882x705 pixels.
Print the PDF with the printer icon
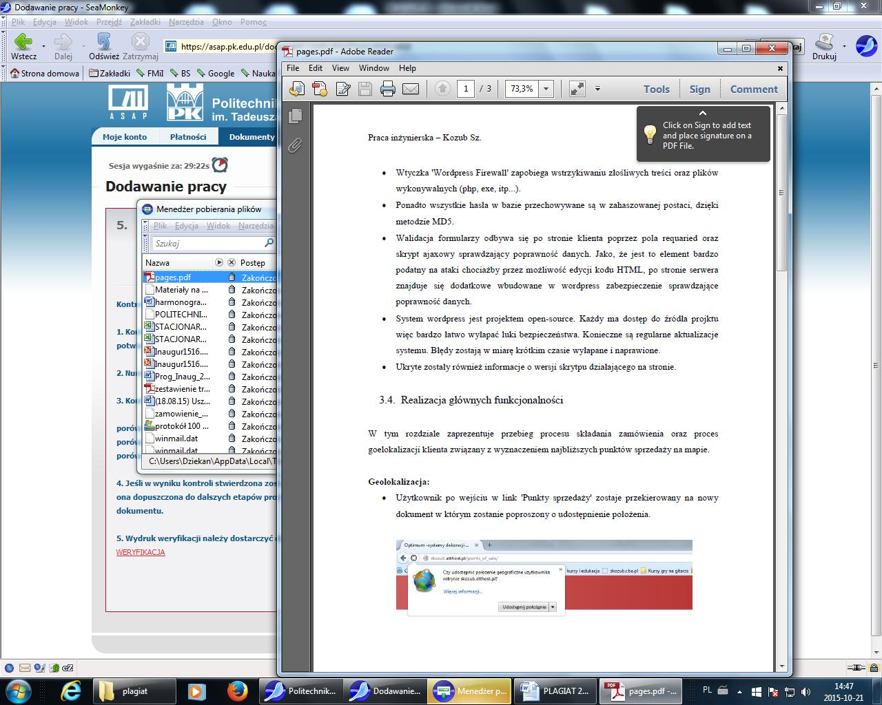click(388, 89)
